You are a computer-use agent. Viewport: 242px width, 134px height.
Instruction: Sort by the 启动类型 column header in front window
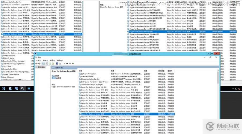(161, 71)
